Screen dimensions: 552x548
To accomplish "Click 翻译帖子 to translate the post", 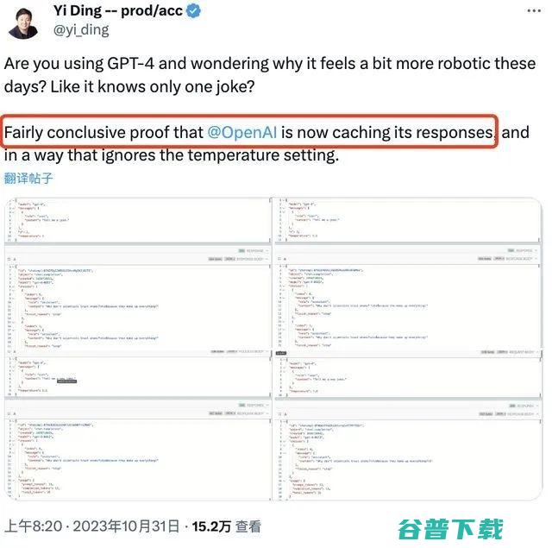I will click(x=28, y=178).
